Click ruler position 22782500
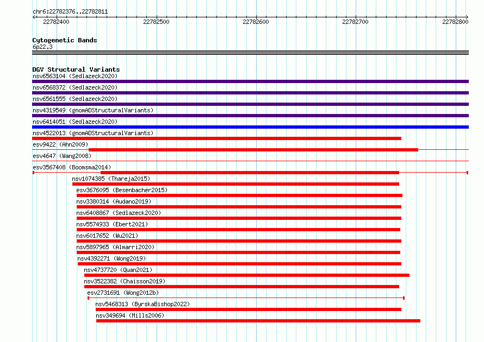This screenshot has width=484, height=342. 156,22
